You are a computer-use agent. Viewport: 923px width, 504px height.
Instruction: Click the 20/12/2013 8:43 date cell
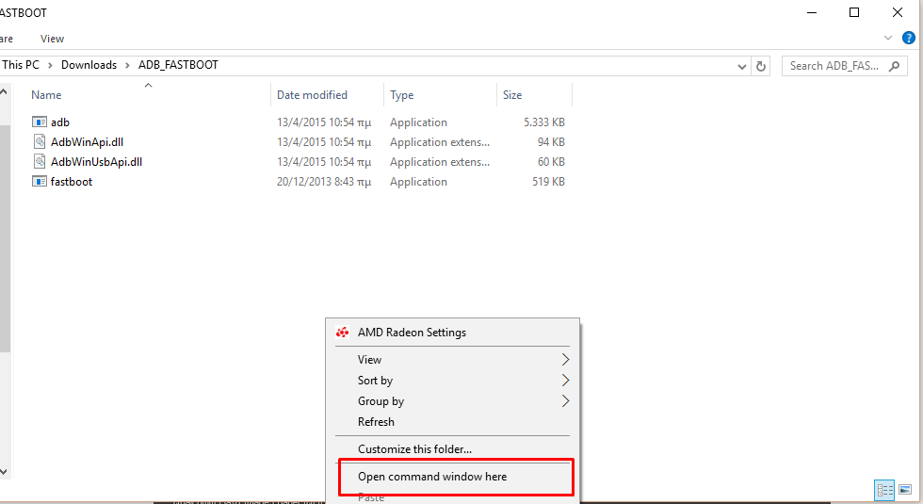(324, 182)
